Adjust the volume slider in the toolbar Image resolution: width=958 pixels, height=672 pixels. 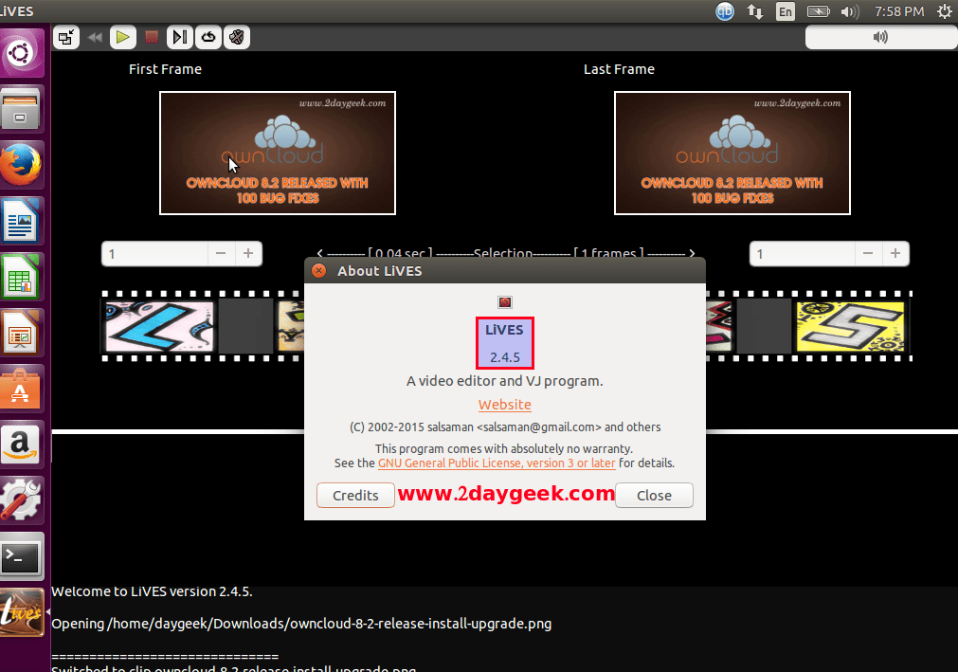click(x=879, y=37)
